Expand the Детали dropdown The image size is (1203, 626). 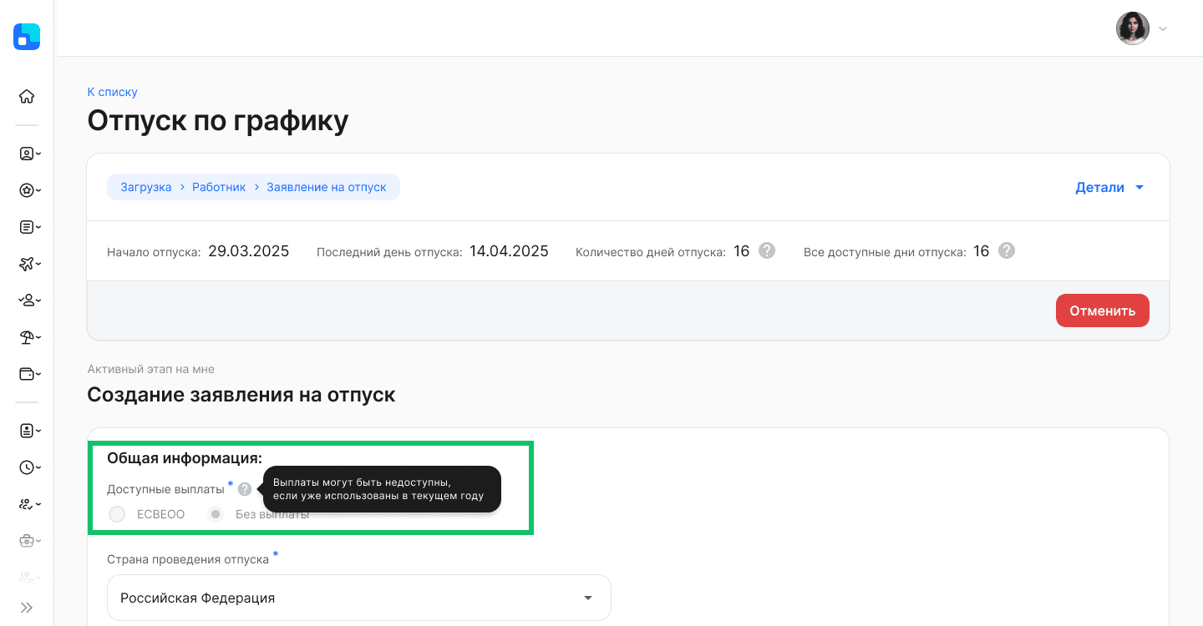tap(1110, 188)
